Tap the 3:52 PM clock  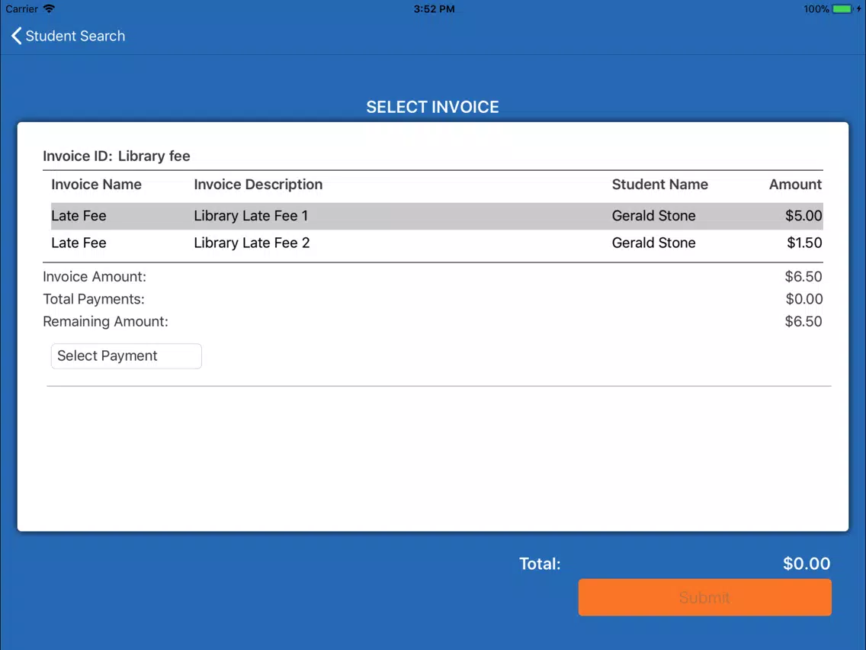click(434, 9)
